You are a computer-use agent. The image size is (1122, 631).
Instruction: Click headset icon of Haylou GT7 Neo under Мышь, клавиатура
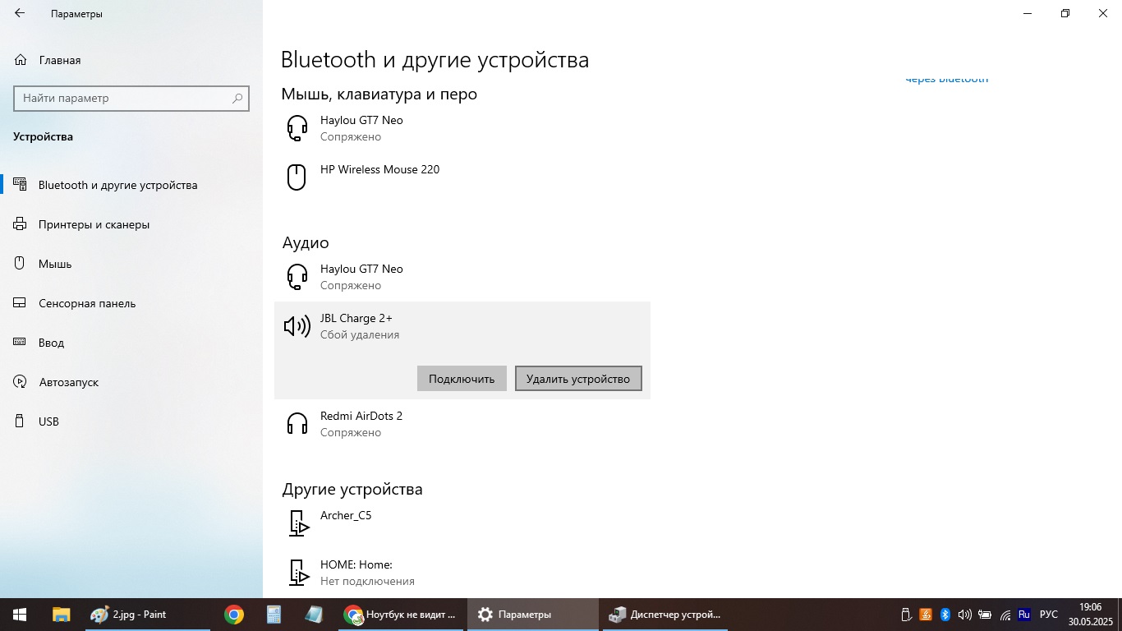(x=297, y=128)
